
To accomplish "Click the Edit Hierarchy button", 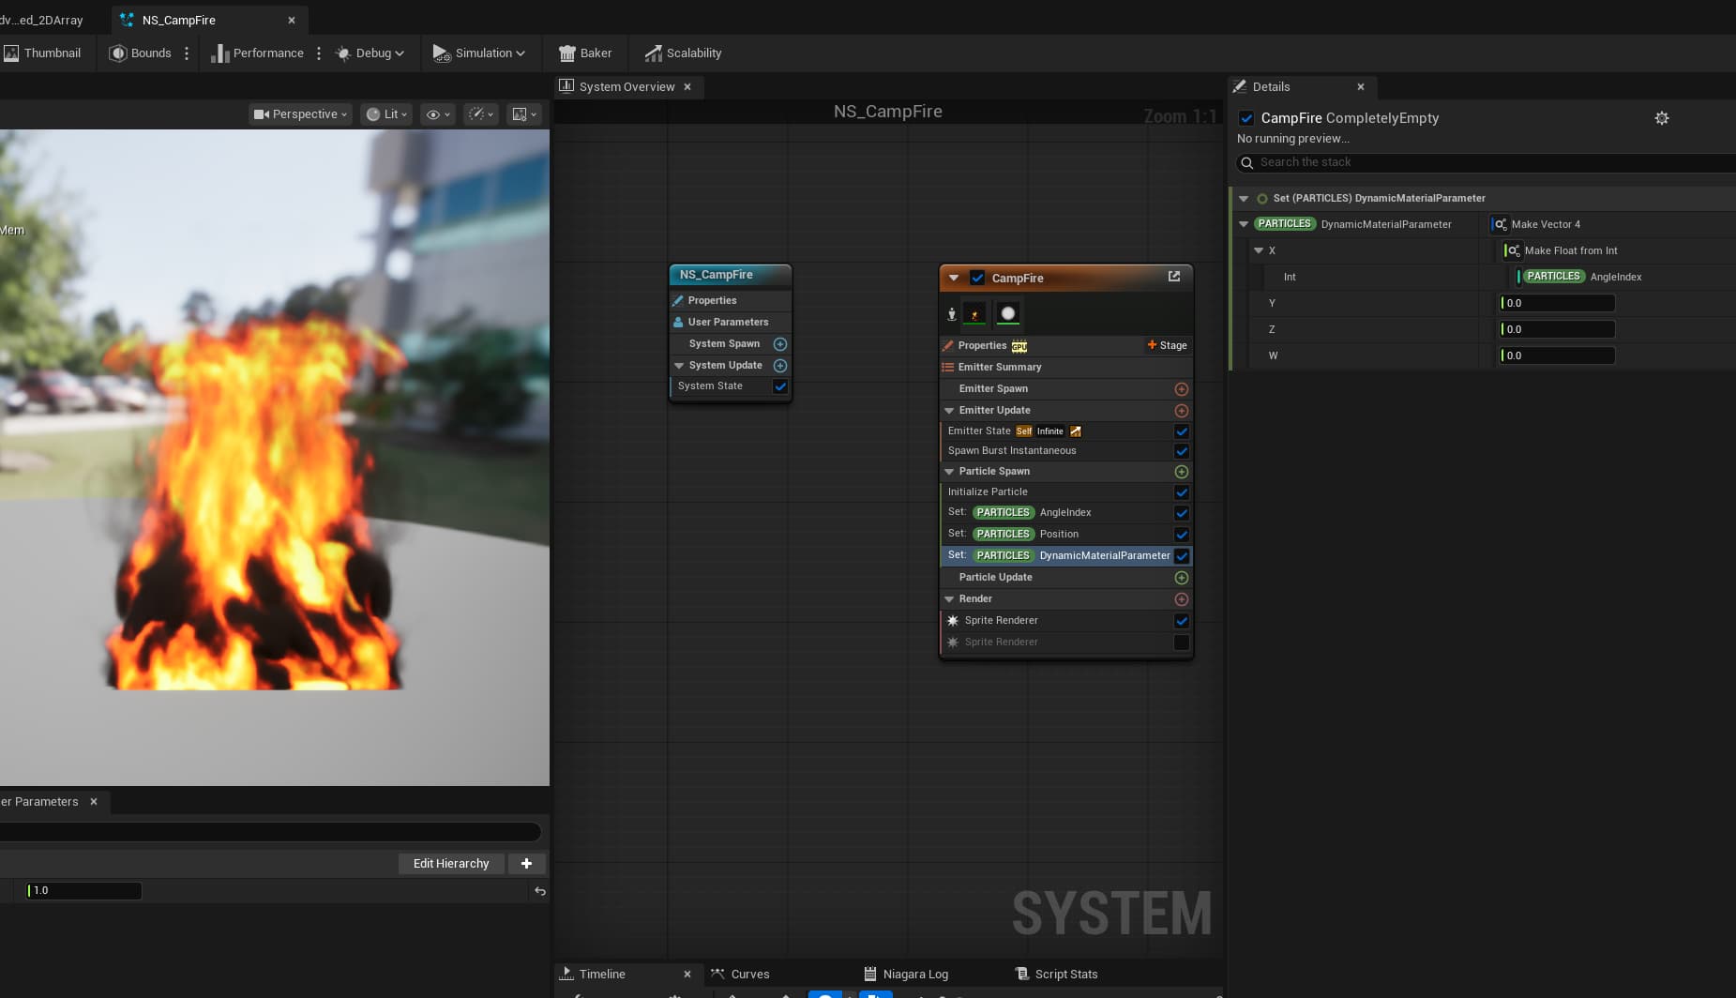I will pos(451,864).
